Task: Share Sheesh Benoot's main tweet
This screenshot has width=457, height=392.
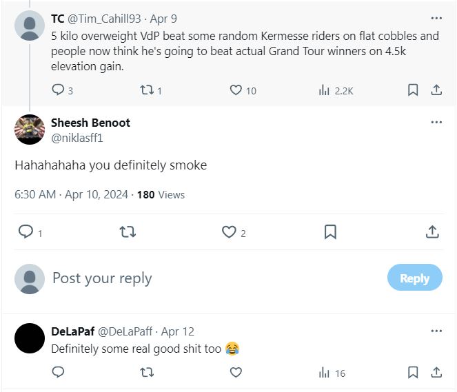Action: (432, 232)
